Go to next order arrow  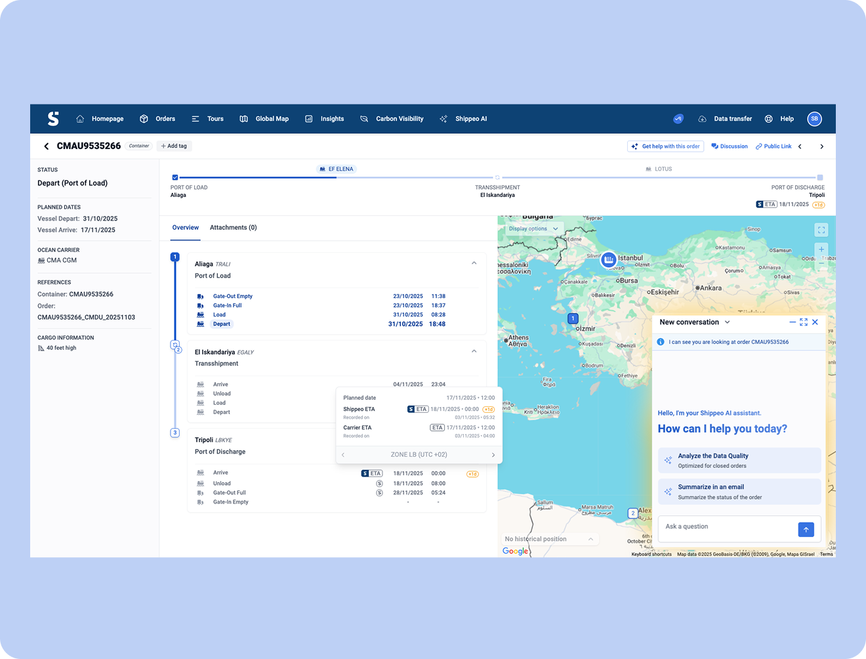pos(821,146)
